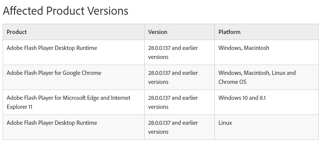Click the Version column header
This screenshot has height=144, width=325.
pos(158,32)
